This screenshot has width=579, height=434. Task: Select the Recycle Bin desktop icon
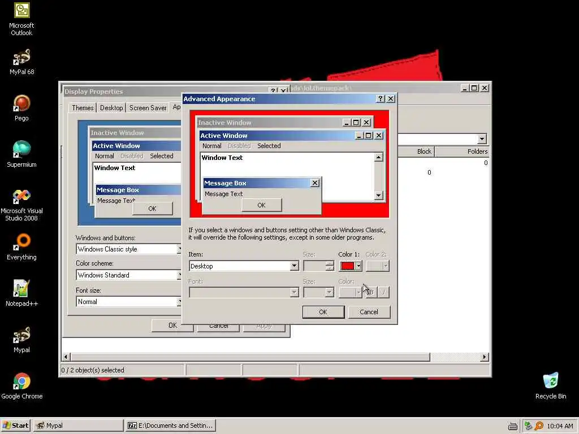pos(551,386)
